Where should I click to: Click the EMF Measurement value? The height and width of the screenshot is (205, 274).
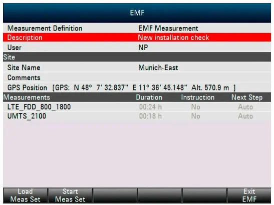pyautogui.click(x=168, y=28)
